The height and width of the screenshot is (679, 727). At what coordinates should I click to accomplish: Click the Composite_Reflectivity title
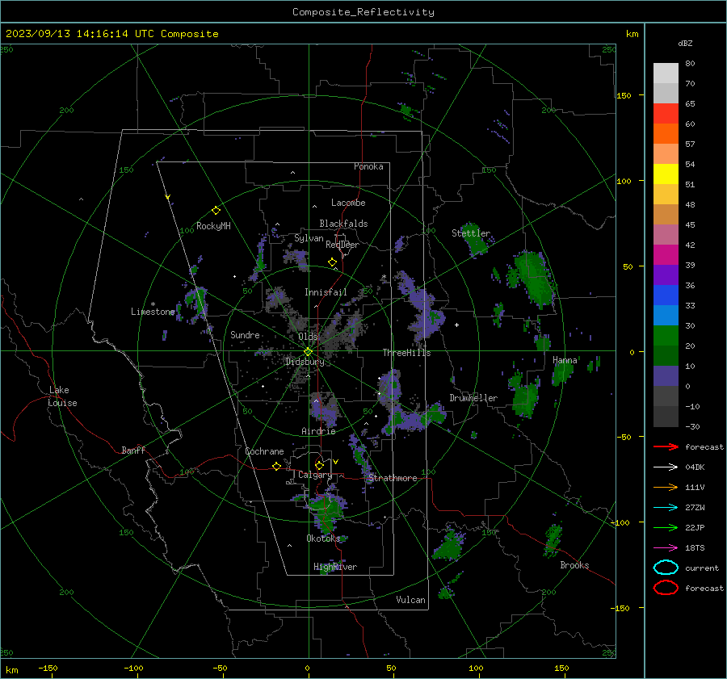[363, 12]
